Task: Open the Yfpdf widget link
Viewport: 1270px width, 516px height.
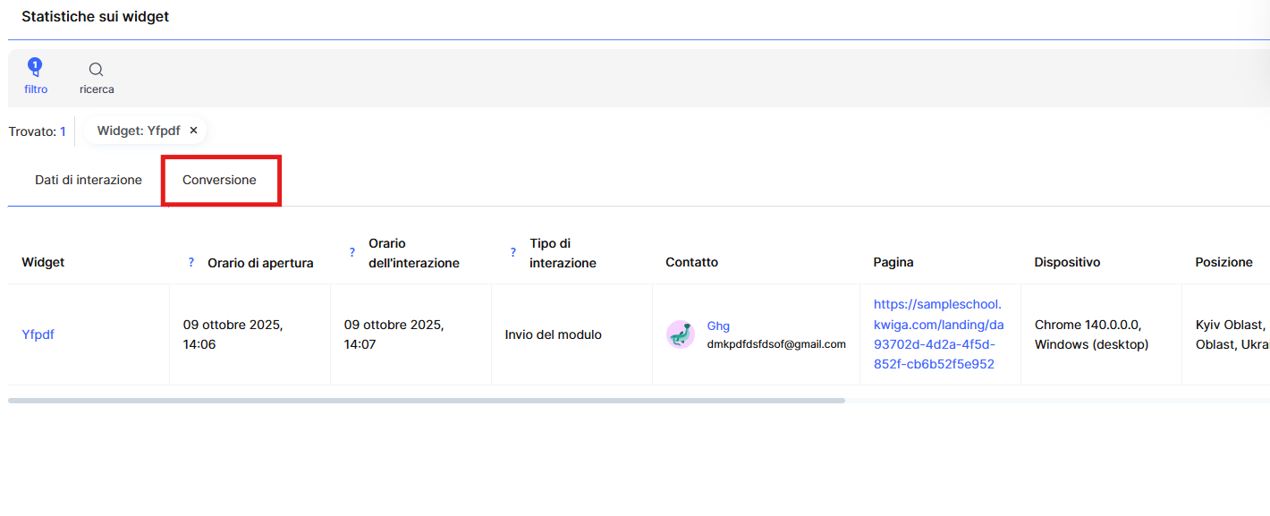Action: [38, 334]
